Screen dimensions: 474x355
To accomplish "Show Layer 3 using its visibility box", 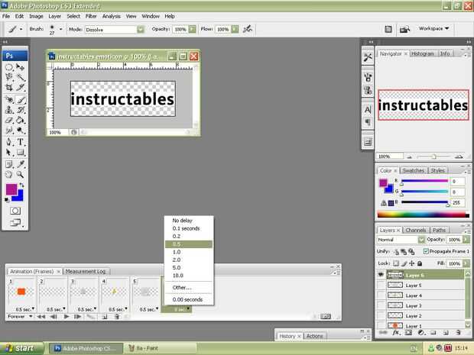I will tap(381, 305).
